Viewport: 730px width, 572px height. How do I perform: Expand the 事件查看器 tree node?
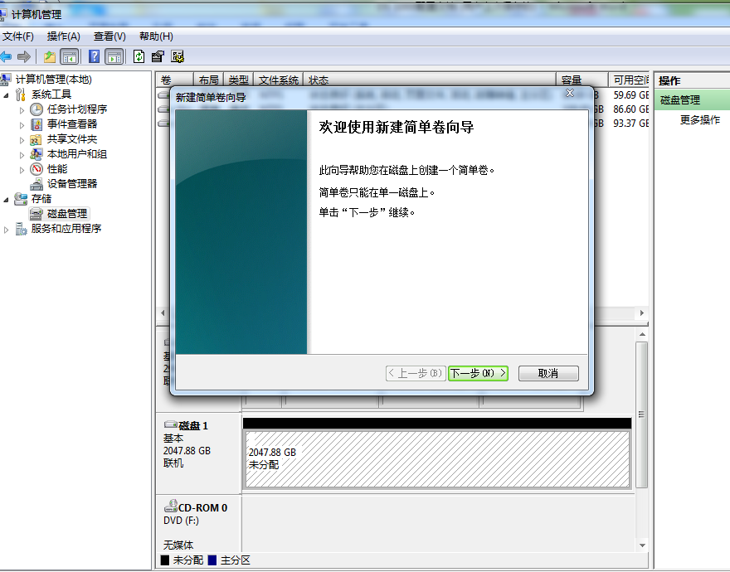coord(21,124)
